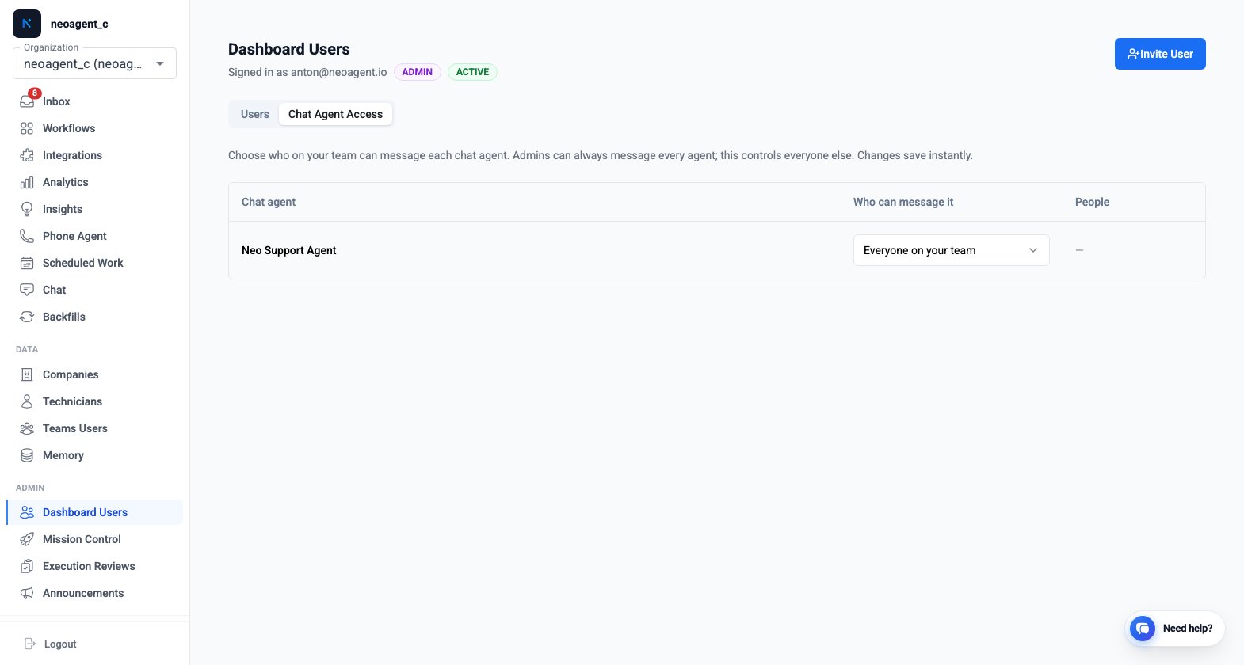Navigate to Backfills
Viewport: 1244px width, 665px height.
pyautogui.click(x=94, y=317)
